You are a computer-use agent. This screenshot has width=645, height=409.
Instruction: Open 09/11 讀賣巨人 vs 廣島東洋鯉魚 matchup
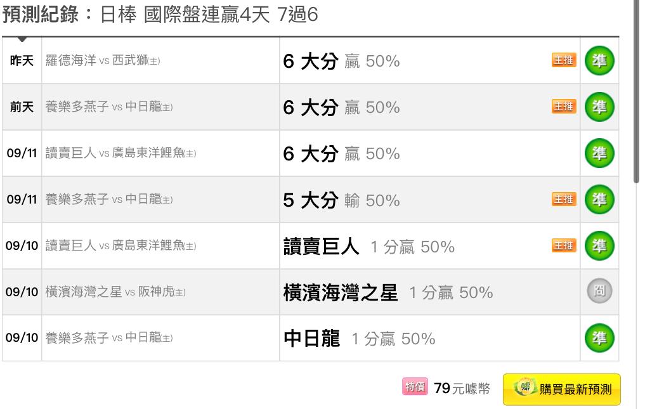tap(121, 153)
